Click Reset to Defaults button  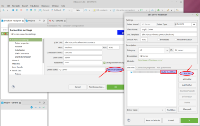[x=153, y=120]
